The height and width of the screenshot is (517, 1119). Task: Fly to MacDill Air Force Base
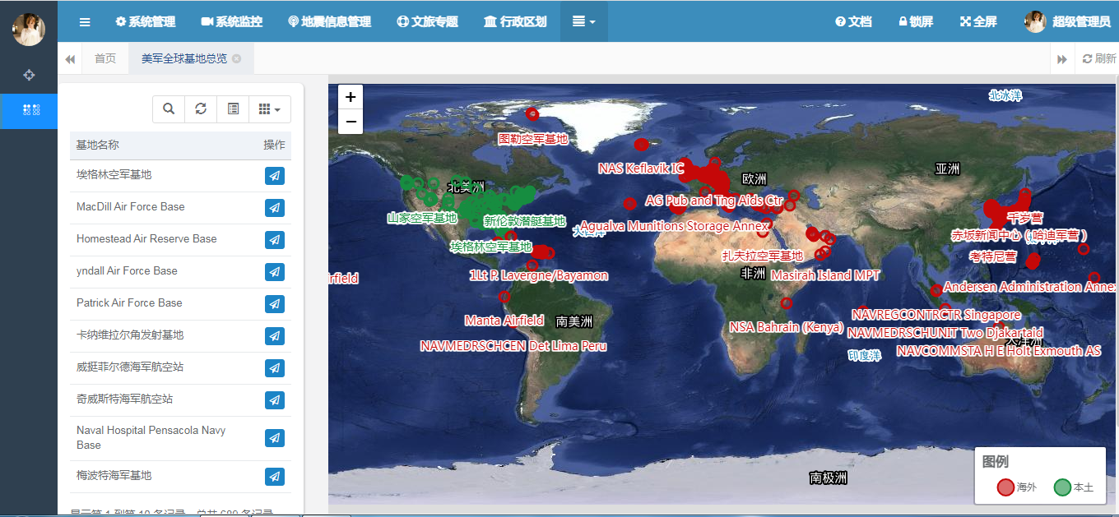pyautogui.click(x=275, y=207)
